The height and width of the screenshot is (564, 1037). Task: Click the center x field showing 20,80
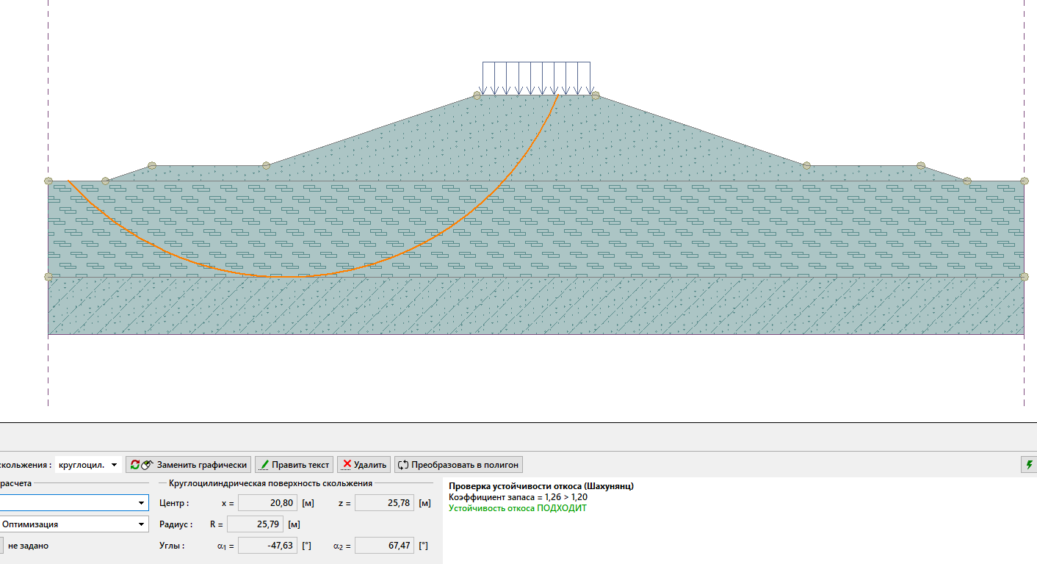click(x=268, y=503)
